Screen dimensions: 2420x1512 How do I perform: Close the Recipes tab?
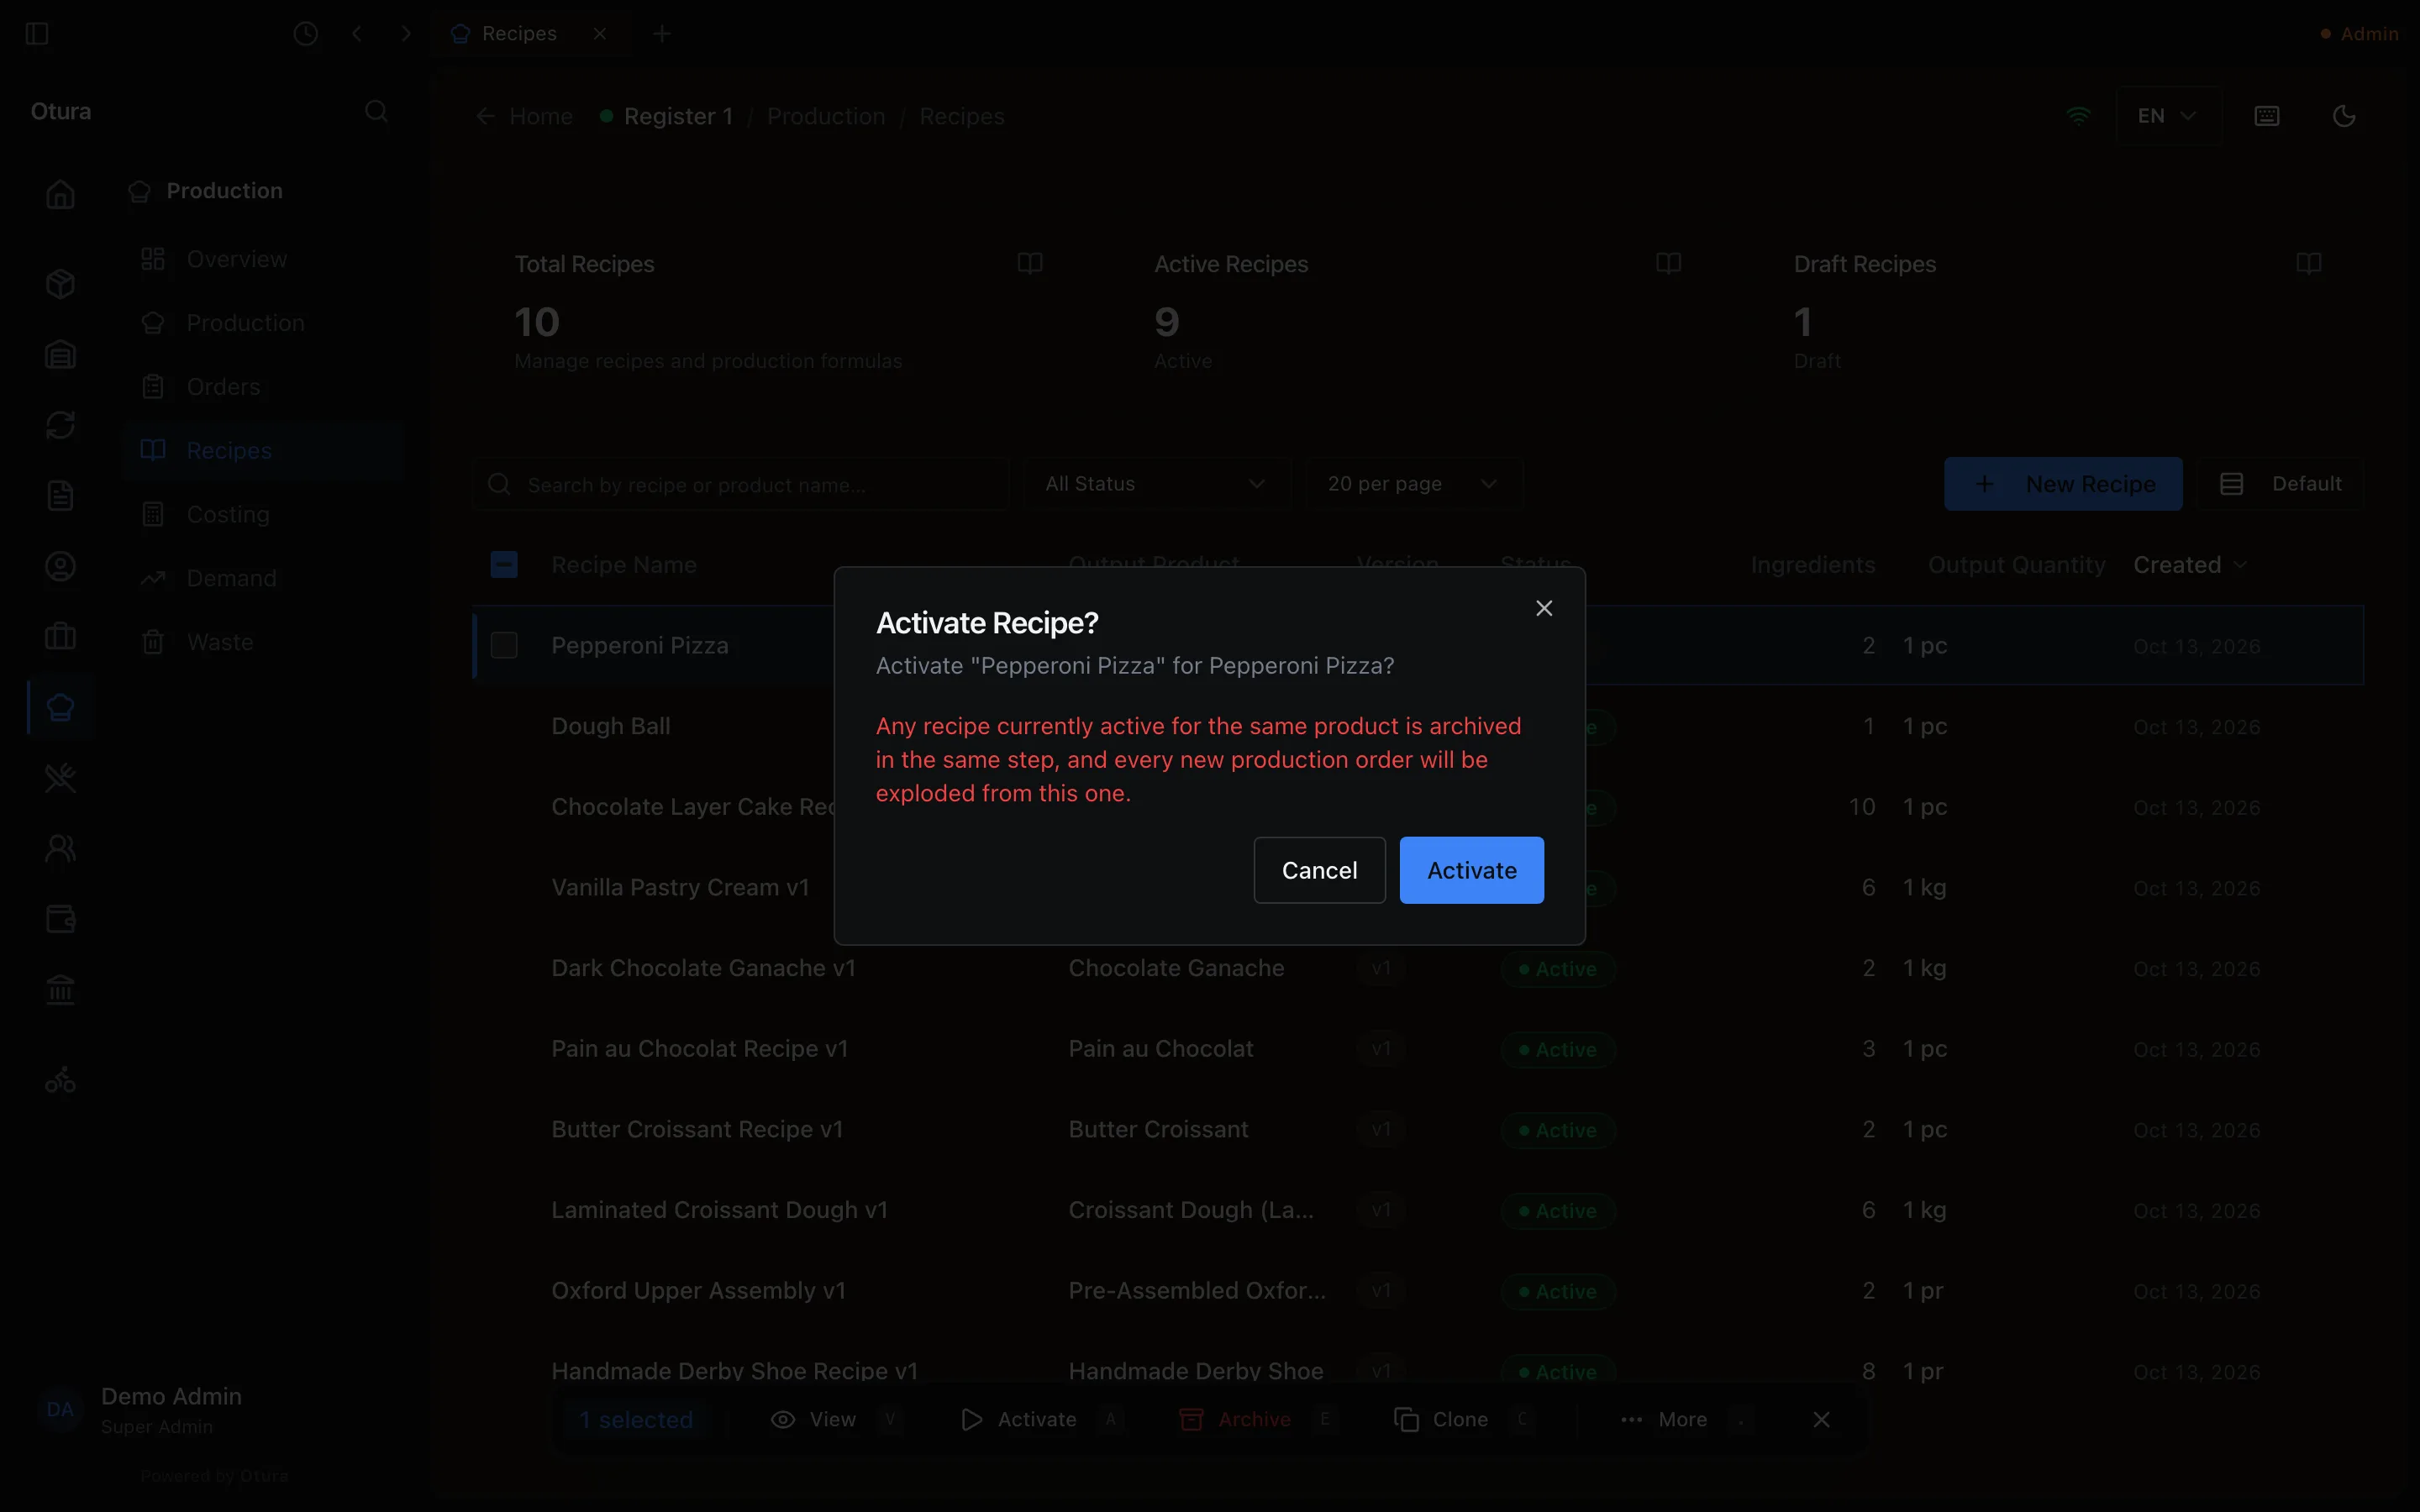click(600, 33)
